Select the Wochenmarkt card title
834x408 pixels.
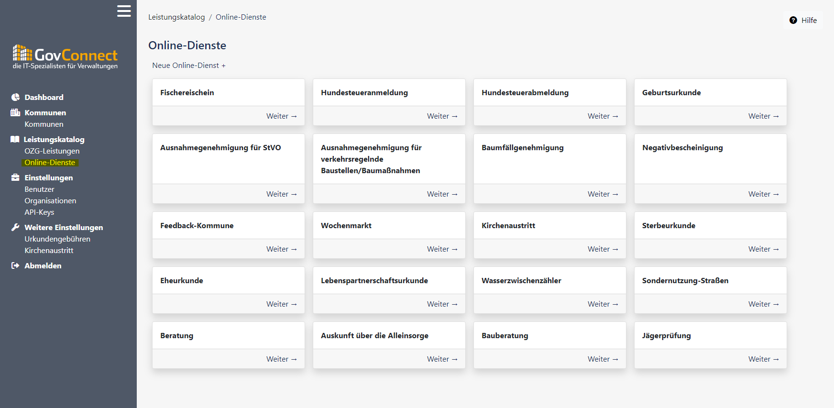(x=346, y=225)
